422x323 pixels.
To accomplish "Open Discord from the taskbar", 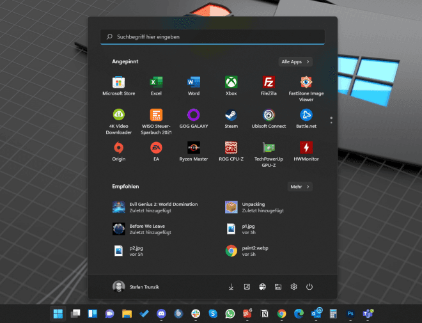I will pos(161,313).
